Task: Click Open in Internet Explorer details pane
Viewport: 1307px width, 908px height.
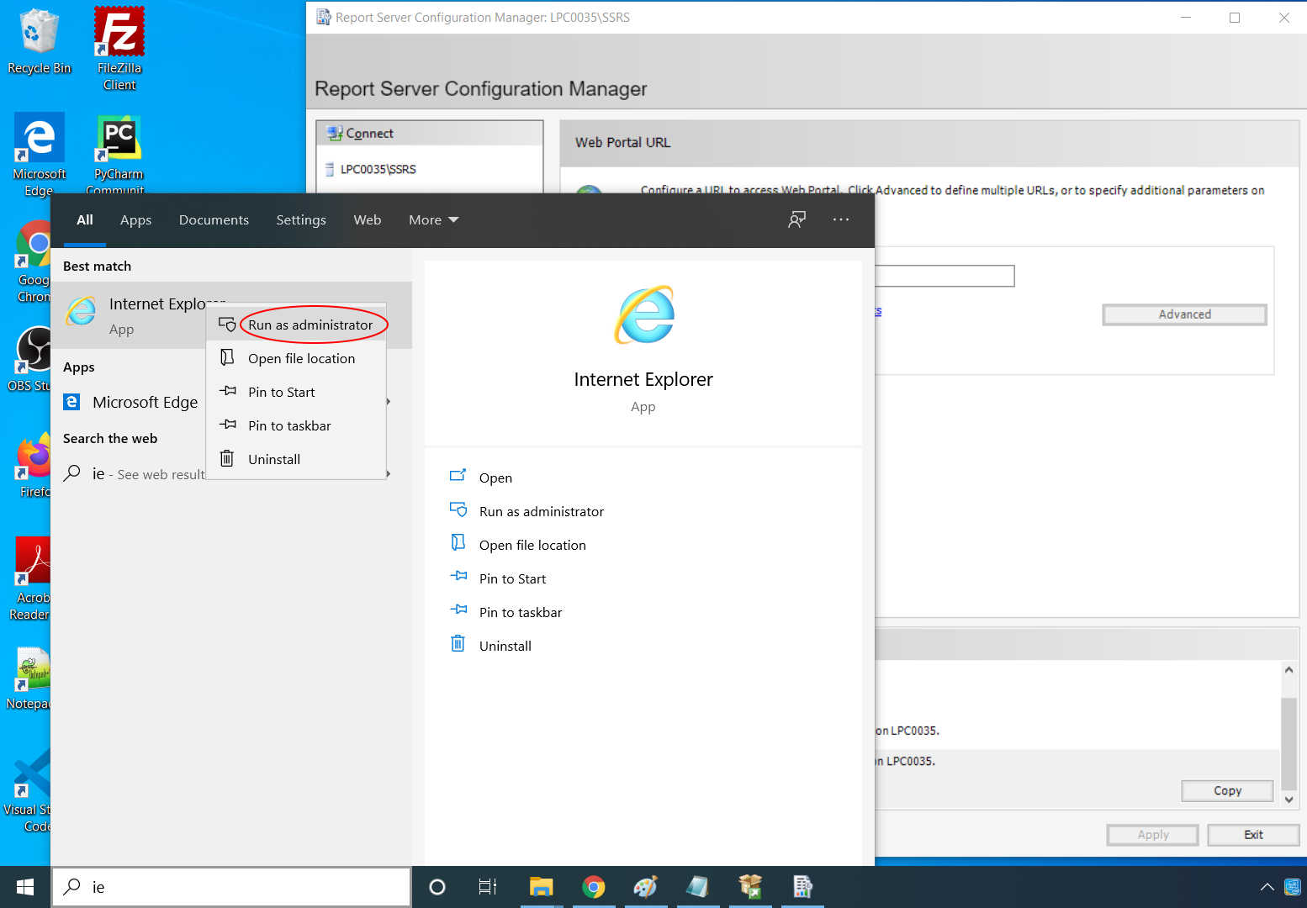Action: (x=495, y=478)
